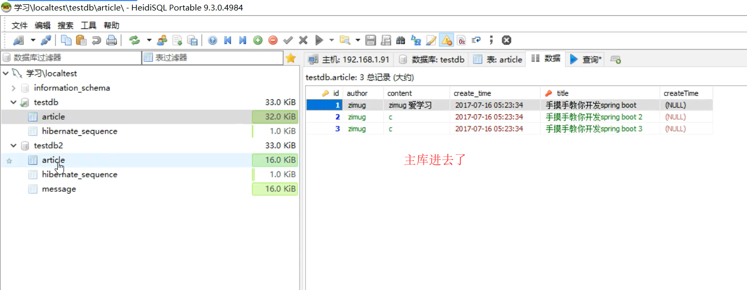The image size is (747, 290).
Task: Open the 帮助 menu
Action: click(x=111, y=25)
